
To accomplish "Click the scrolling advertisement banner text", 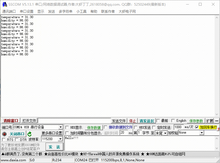I will coord(93,154).
